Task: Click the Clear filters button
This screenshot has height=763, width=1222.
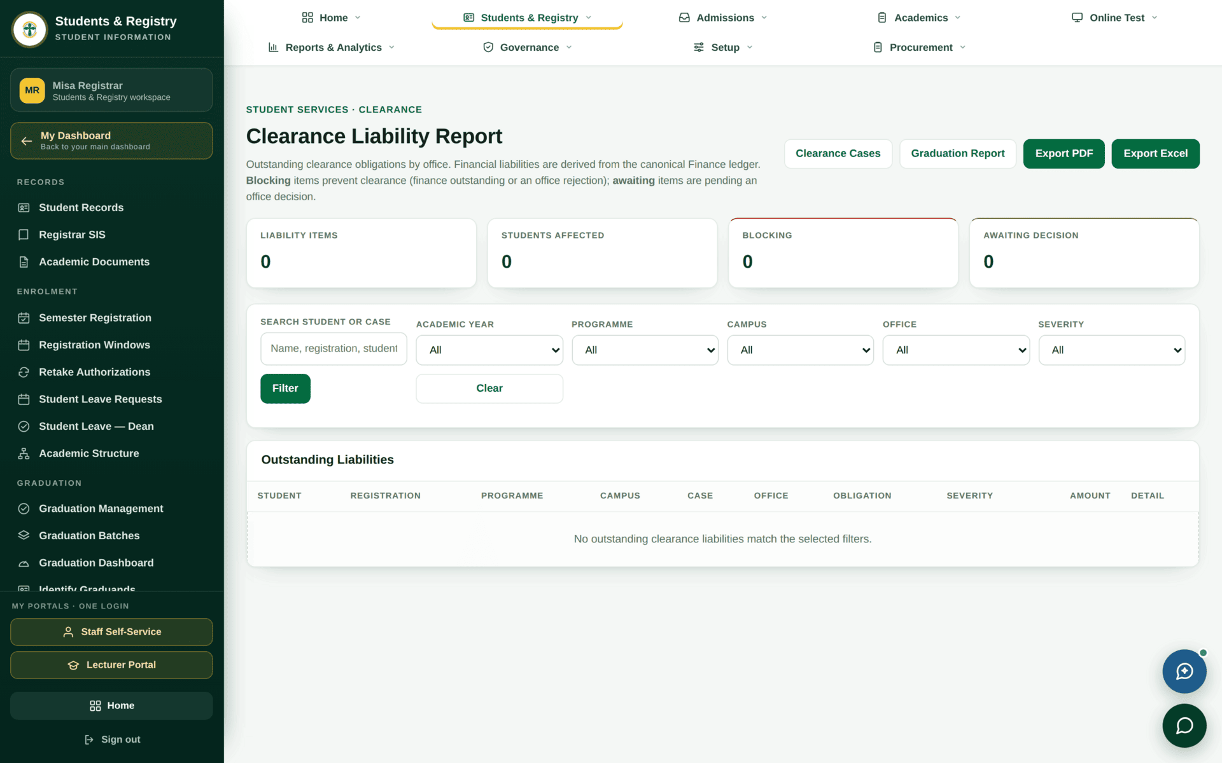Action: tap(489, 388)
